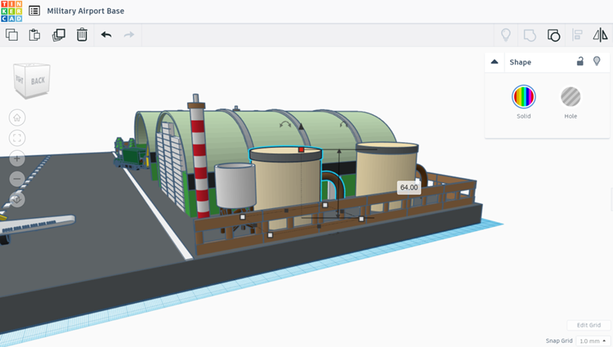Open the Align tool
This screenshot has width=613, height=347.
[577, 35]
